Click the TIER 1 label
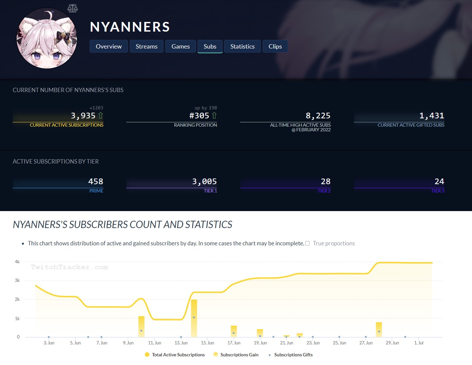This screenshot has width=472, height=365. 211,191
